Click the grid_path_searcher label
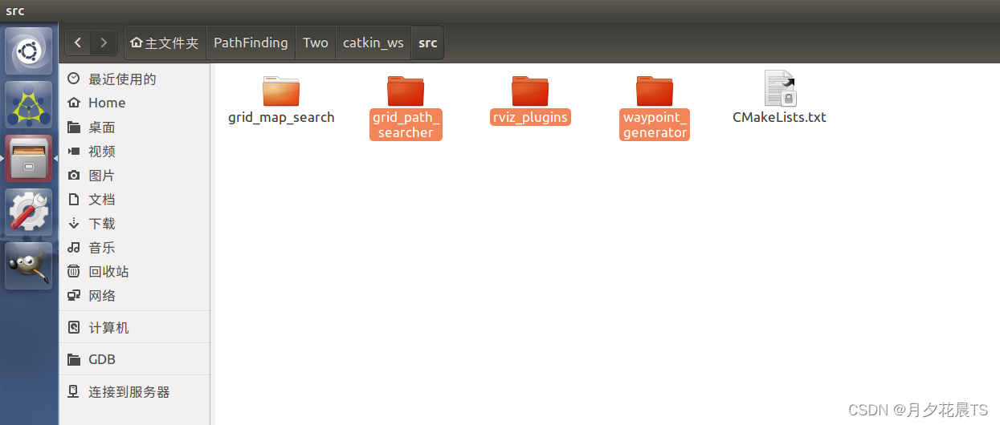 [x=406, y=125]
